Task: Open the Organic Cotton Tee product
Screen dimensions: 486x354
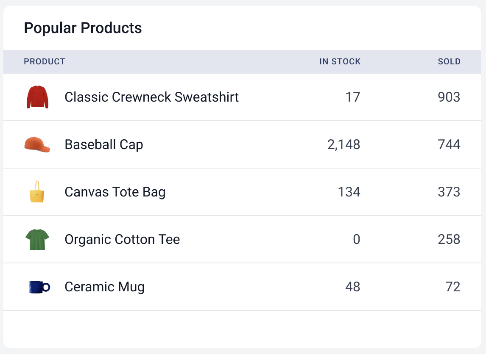Action: [122, 239]
